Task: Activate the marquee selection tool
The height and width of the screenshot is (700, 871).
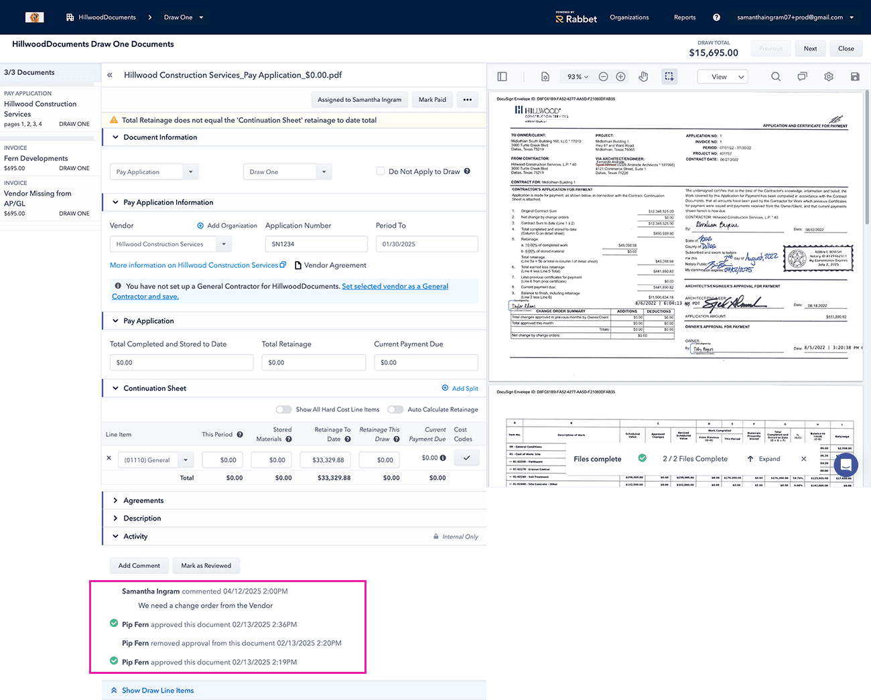Action: [x=669, y=77]
